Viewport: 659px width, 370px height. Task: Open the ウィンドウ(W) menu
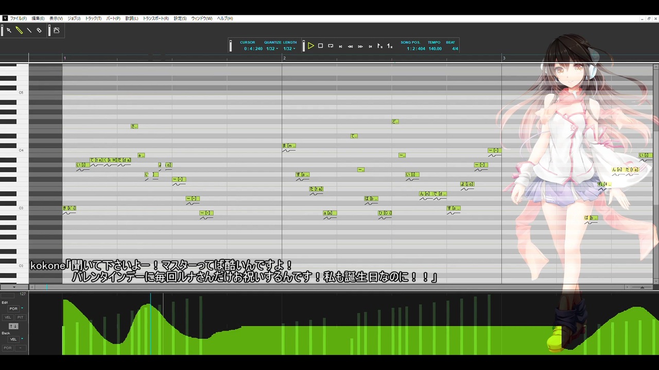(x=202, y=18)
